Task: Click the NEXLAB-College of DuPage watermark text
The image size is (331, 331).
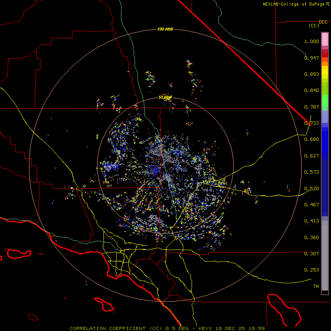Action: pyautogui.click(x=293, y=4)
